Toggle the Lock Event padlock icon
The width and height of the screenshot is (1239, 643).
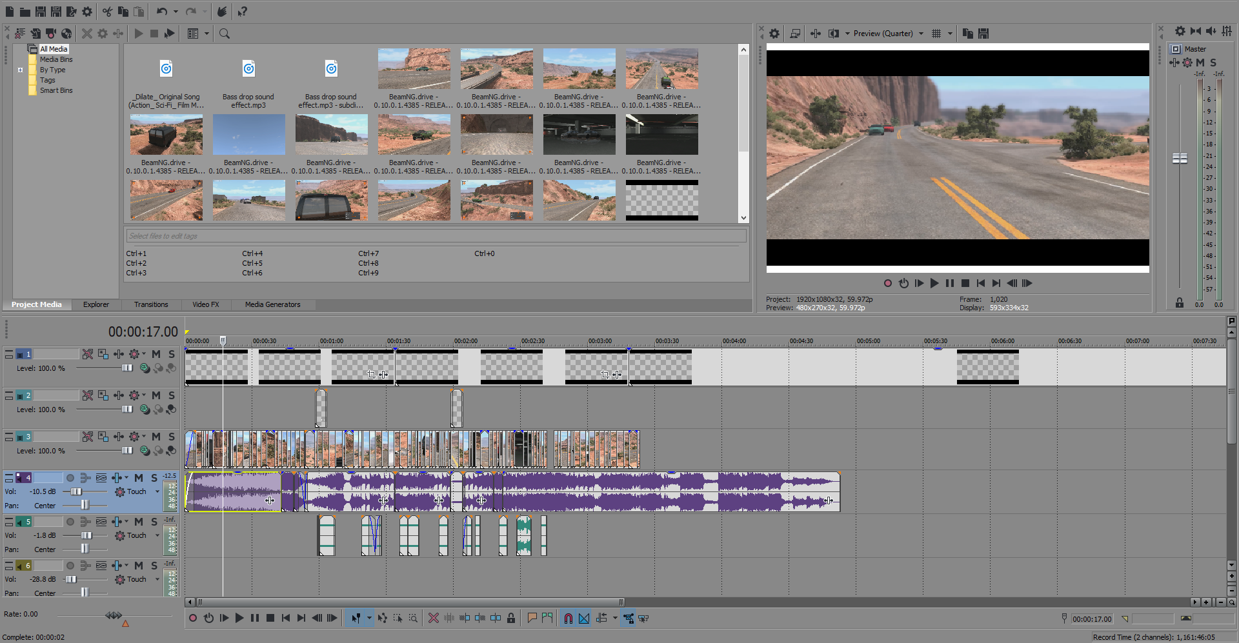(x=511, y=618)
